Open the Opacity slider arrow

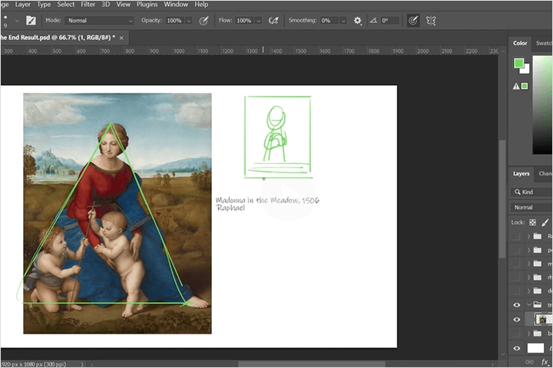click(x=189, y=21)
